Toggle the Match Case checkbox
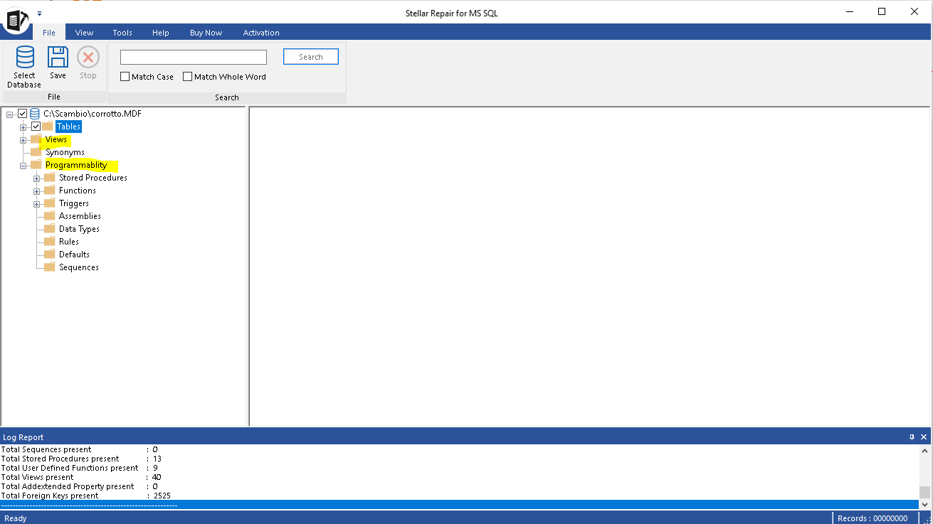 (125, 77)
